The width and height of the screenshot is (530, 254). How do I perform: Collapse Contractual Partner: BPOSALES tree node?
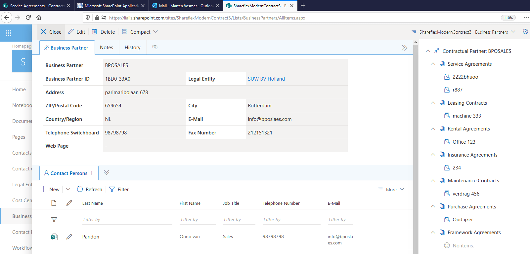coord(428,51)
